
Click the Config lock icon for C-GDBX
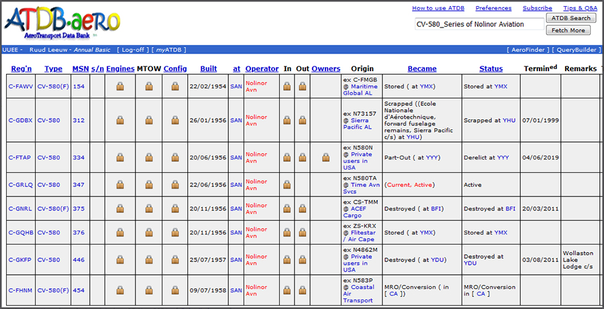tap(174, 121)
